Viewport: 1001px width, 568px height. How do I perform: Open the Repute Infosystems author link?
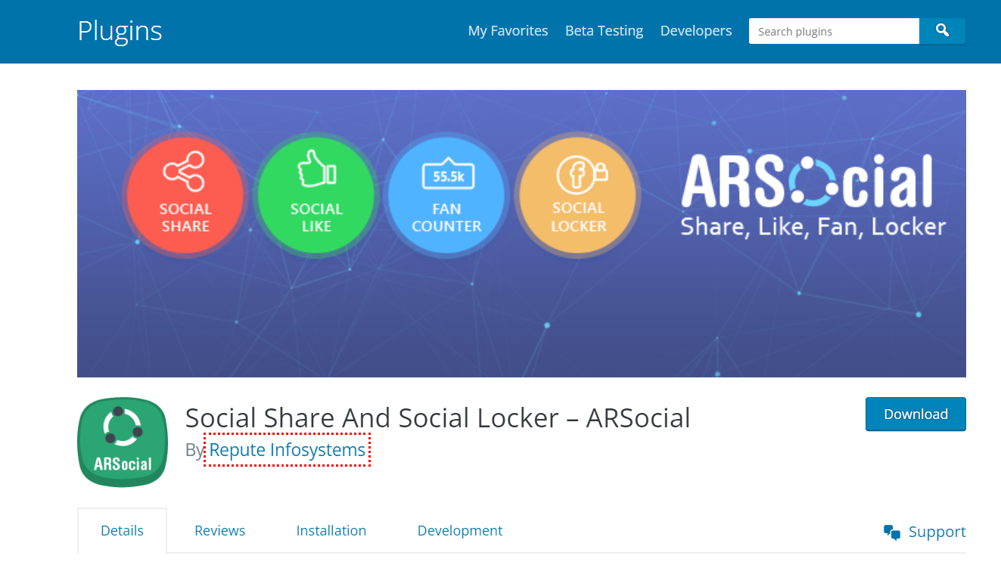[x=287, y=449]
